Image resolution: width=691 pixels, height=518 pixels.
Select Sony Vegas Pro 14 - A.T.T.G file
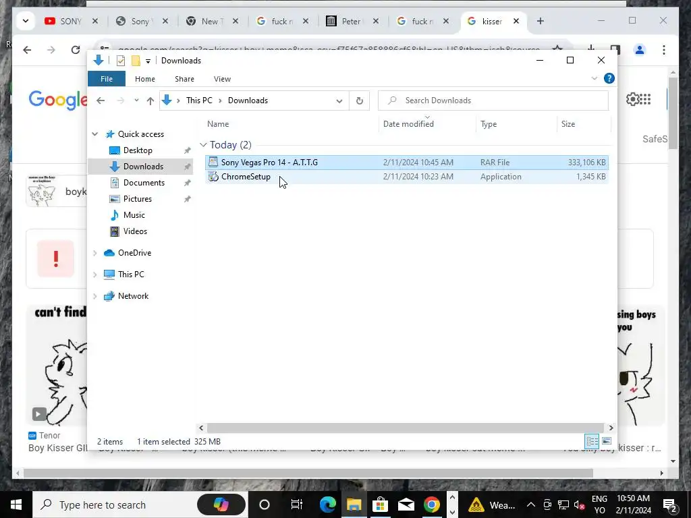pyautogui.click(x=406, y=162)
